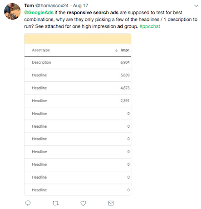This screenshot has width=201, height=209.
Task: Select the Description row with 6,904 impressions
Action: (x=78, y=63)
